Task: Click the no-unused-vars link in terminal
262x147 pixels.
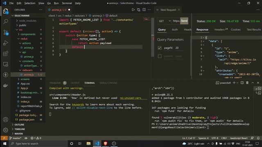Action: point(130,98)
